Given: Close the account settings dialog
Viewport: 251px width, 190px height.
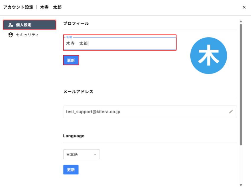Looking at the screenshot, I should [x=244, y=7].
